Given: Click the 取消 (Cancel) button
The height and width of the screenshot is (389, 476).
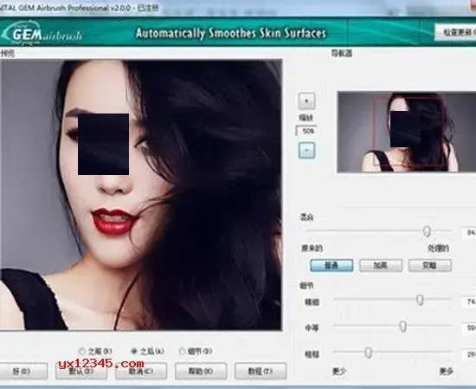Looking at the screenshot, I should pos(141,371).
